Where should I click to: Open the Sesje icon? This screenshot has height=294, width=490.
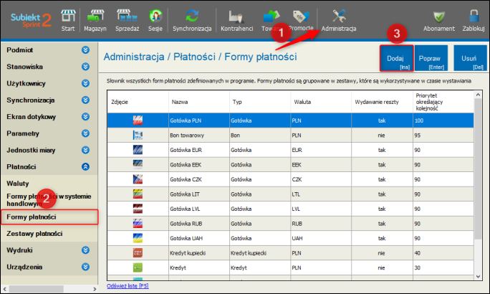click(155, 19)
